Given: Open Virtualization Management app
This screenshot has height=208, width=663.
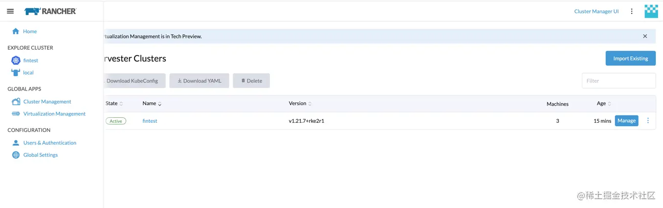Looking at the screenshot, I should pyautogui.click(x=54, y=114).
